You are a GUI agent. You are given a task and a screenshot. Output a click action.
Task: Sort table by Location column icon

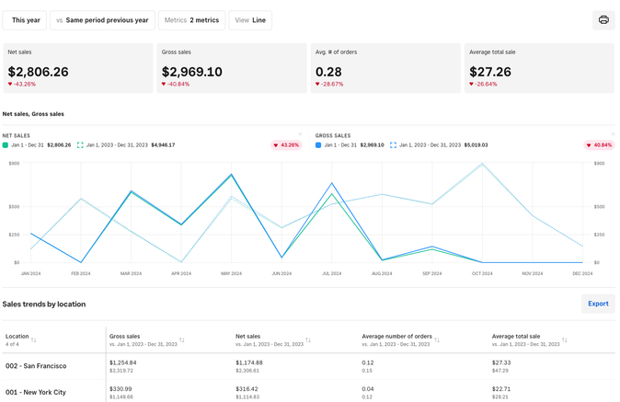[34, 340]
